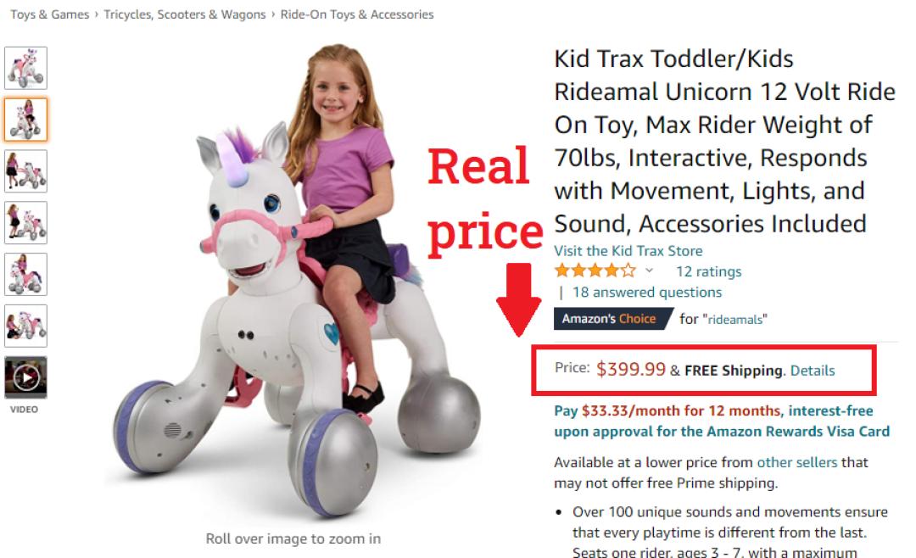Open Ride-On Toys & Accessories breadcrumb

[x=357, y=14]
